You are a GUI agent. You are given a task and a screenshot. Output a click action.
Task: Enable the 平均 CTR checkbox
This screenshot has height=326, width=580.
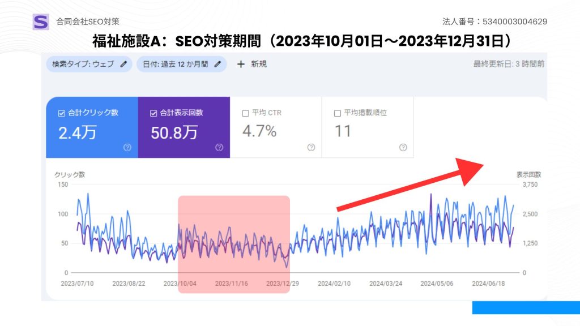click(246, 113)
